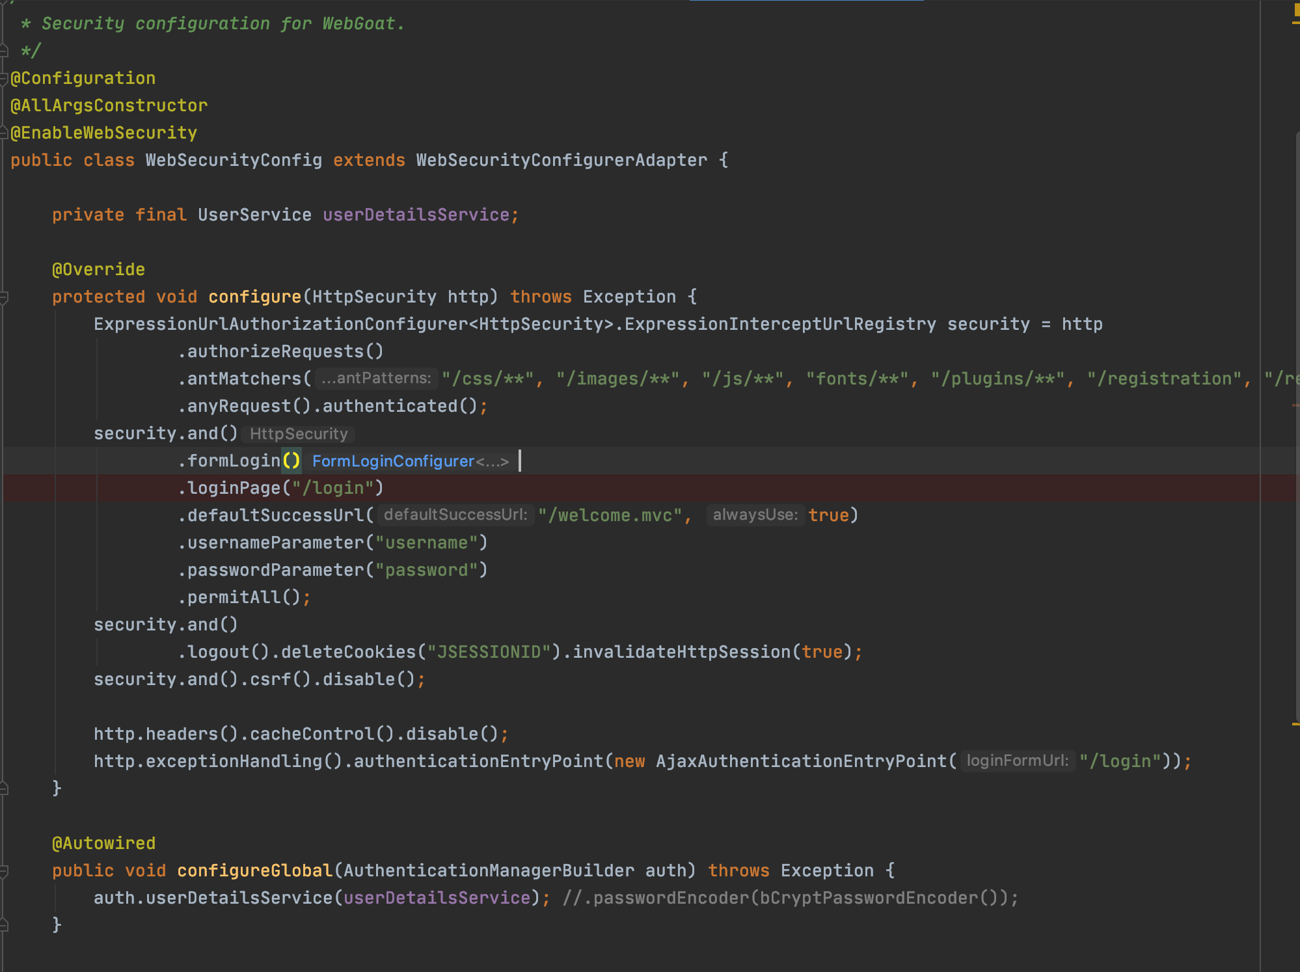The height and width of the screenshot is (972, 1300).
Task: Collapse the configureGlobal method fold marker
Action: (4, 871)
